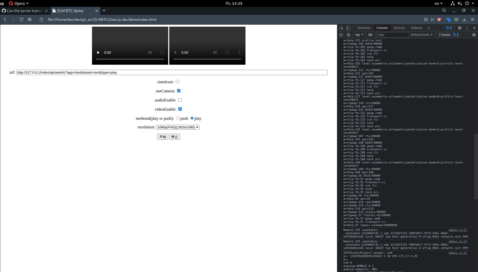Image resolution: width=478 pixels, height=272 pixels.
Task: Open the 'en' keyboard layout menu
Action: tap(439, 3)
